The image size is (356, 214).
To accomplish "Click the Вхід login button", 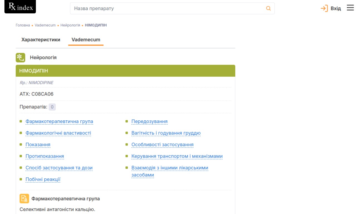I will pos(335,8).
